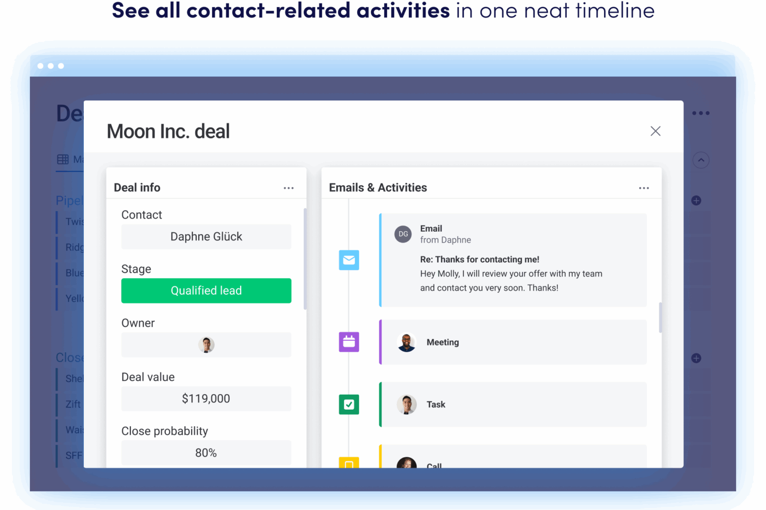Viewport: 766px width, 510px height.
Task: Close the Moon Inc. deal dialog
Action: 655,131
